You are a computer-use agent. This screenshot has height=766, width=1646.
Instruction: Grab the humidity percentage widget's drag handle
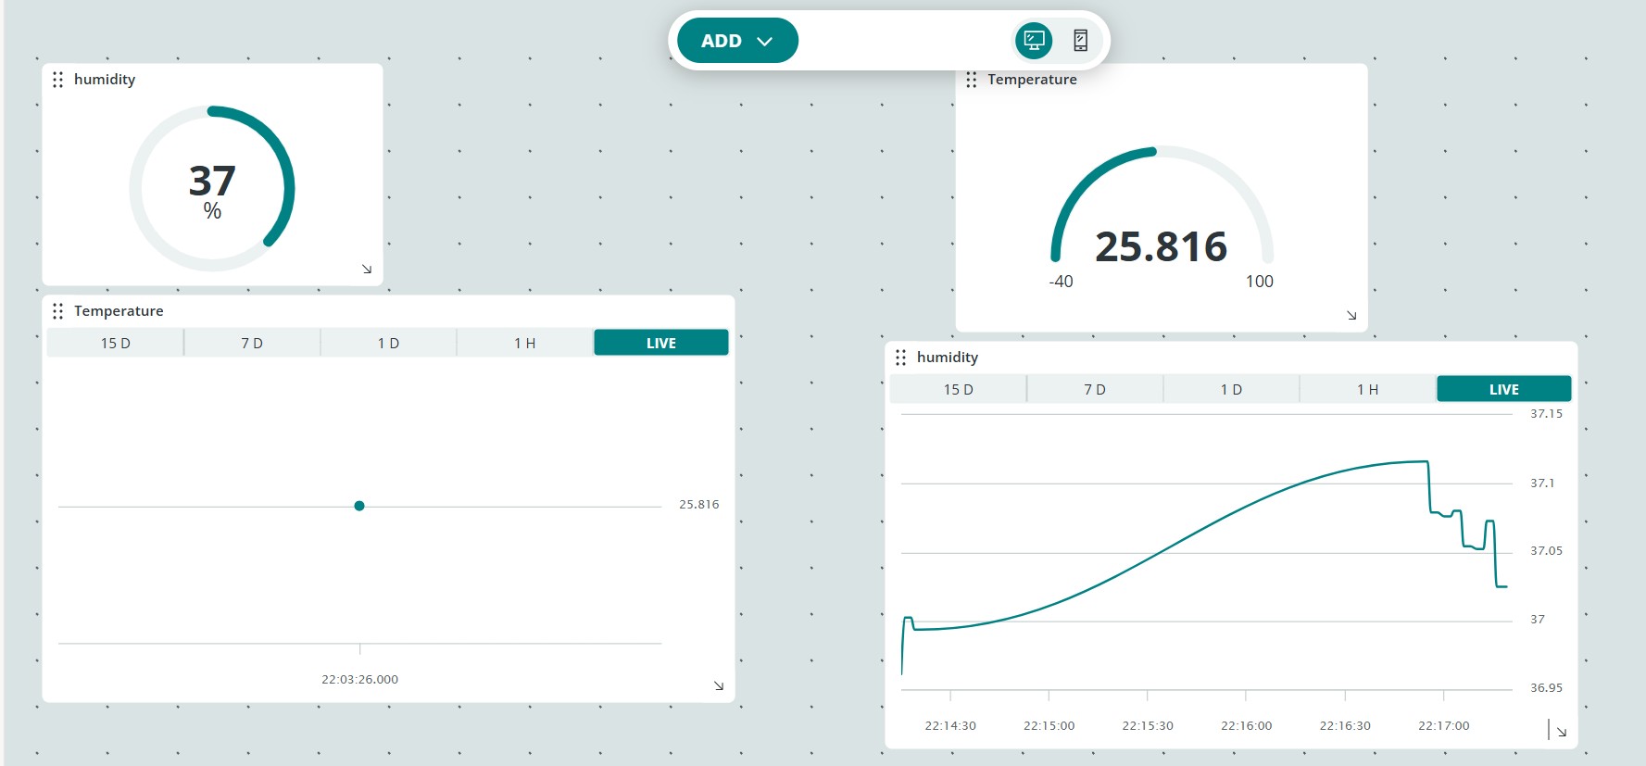click(x=57, y=80)
